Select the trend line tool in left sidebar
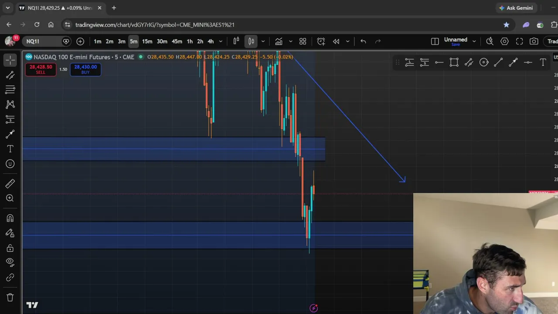Viewport: 558px width, 314px height. point(10,75)
